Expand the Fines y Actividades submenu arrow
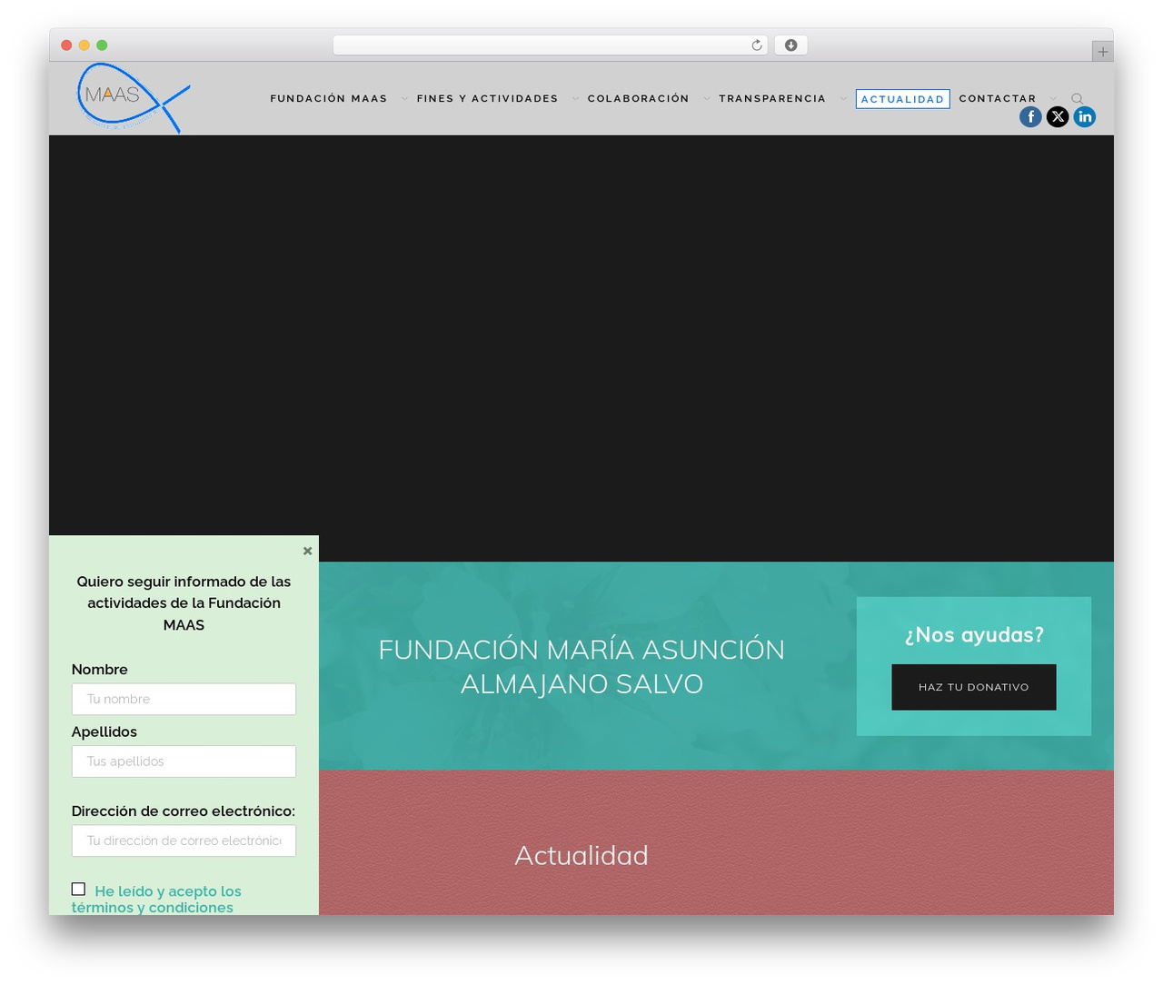 tap(575, 99)
